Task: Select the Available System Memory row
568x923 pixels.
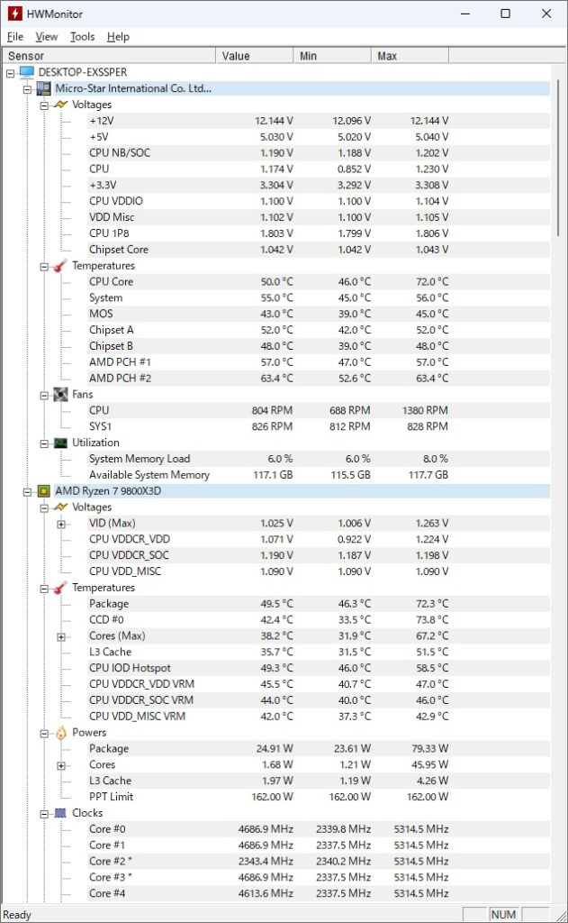Action: click(318, 474)
